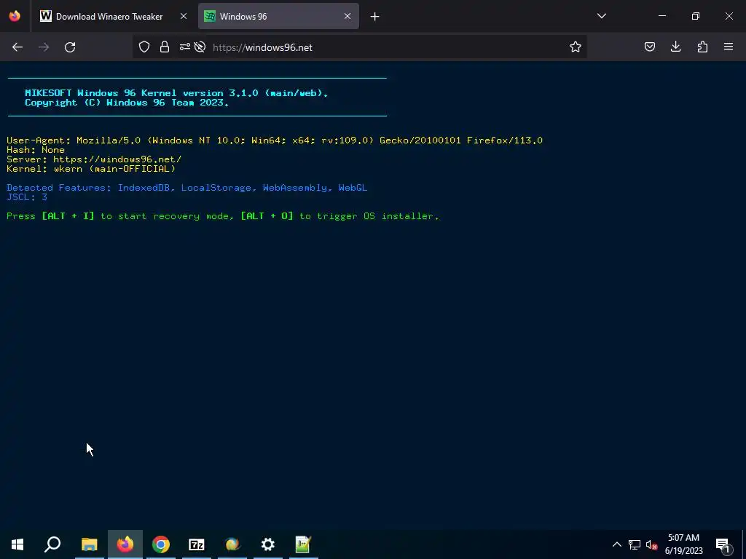Image resolution: width=746 pixels, height=559 pixels.
Task: Open the site permissions icon in address bar
Action: [184, 47]
